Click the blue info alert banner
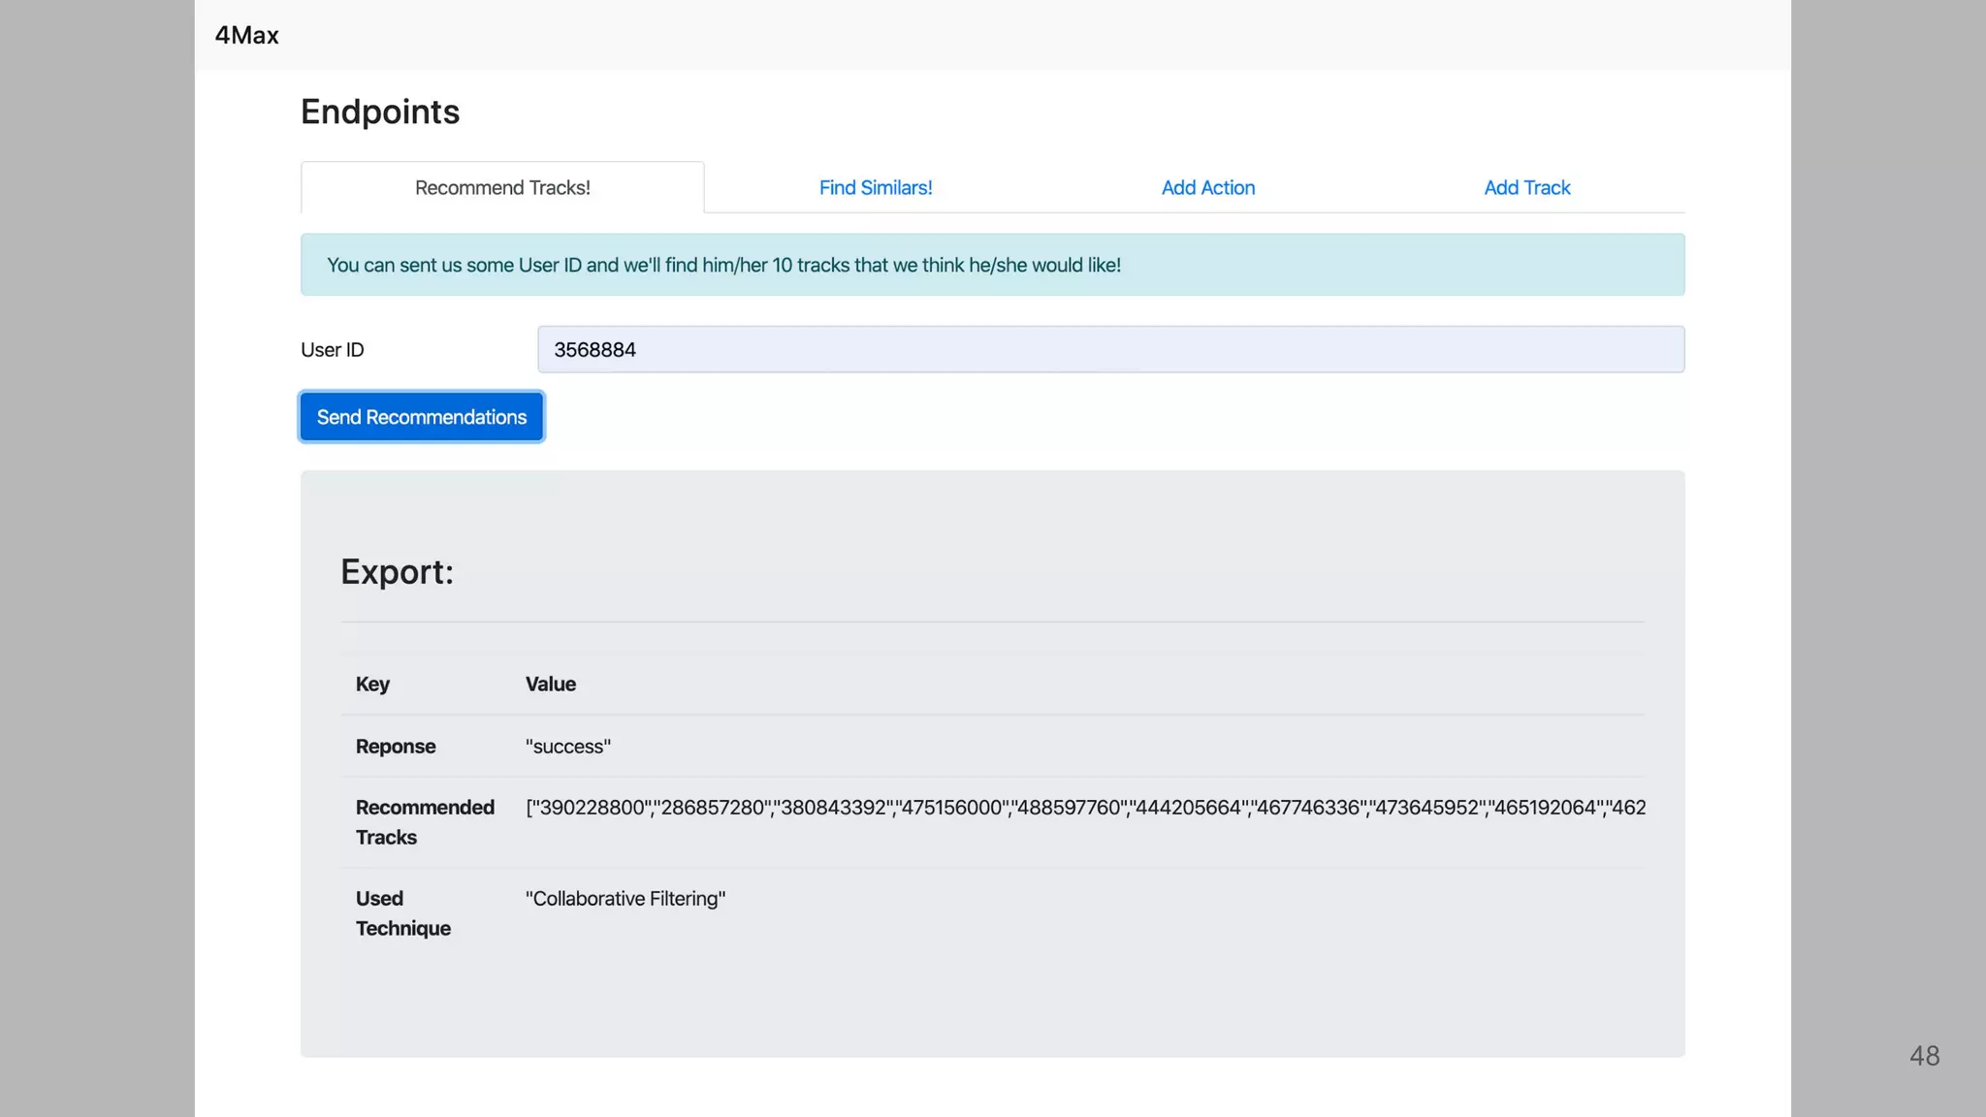Image resolution: width=1986 pixels, height=1117 pixels. coord(992,265)
